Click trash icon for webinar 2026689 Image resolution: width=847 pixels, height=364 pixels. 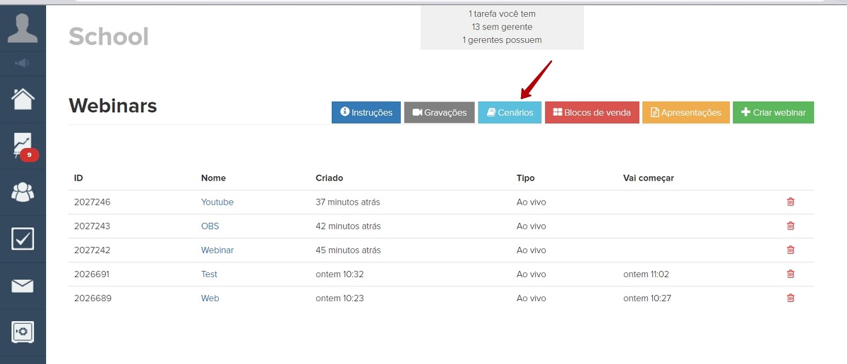click(791, 298)
